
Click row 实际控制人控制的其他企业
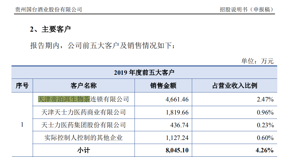(x=83, y=138)
